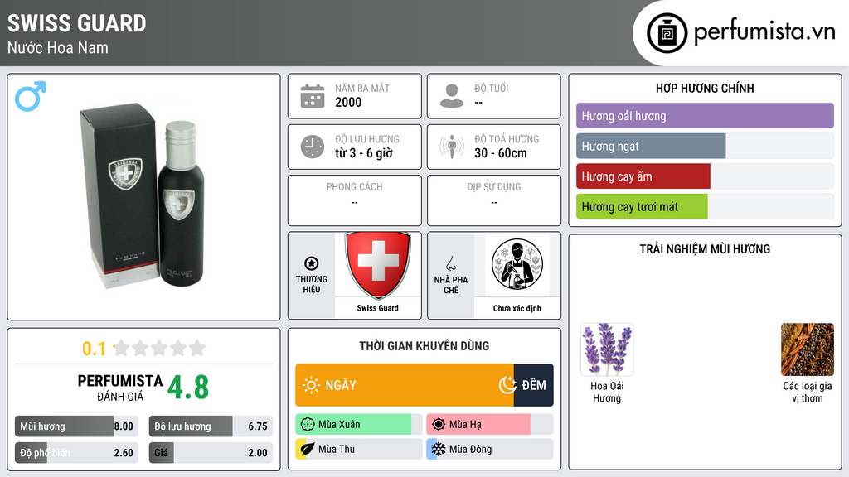Click the Hoa Oải Hương caption text
The width and height of the screenshot is (849, 477).
[607, 392]
